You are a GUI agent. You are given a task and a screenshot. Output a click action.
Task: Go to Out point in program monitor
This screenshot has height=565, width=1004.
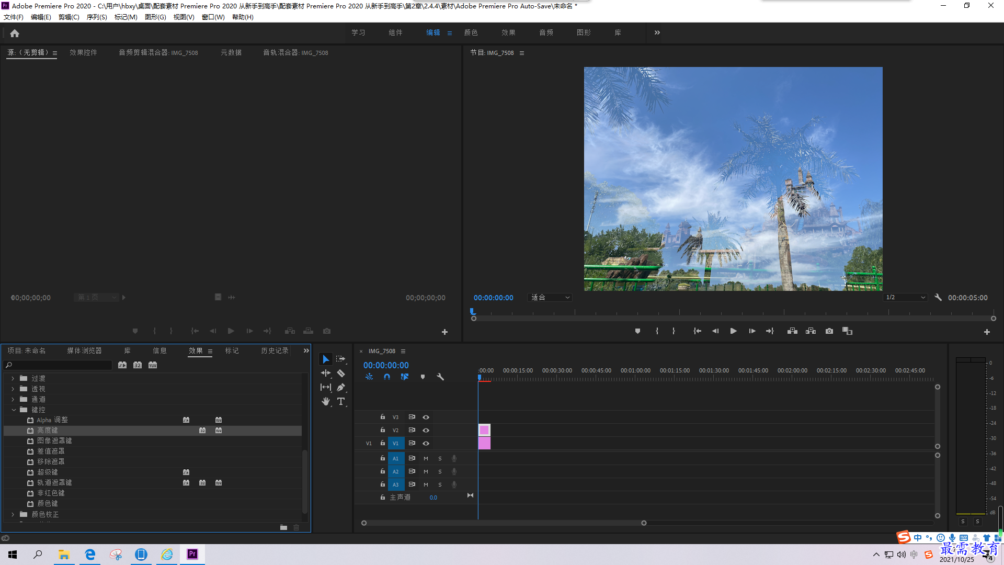coord(770,331)
